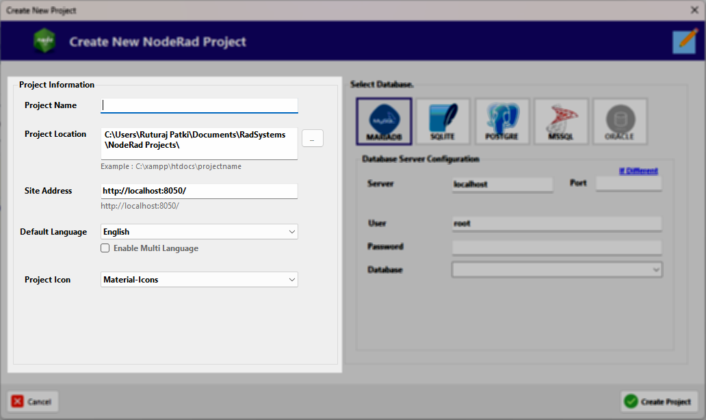
Task: Close the Create New Project dialog
Action: [694, 10]
